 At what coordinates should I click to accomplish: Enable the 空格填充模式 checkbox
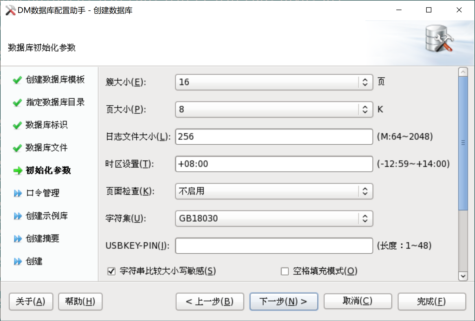coord(285,271)
